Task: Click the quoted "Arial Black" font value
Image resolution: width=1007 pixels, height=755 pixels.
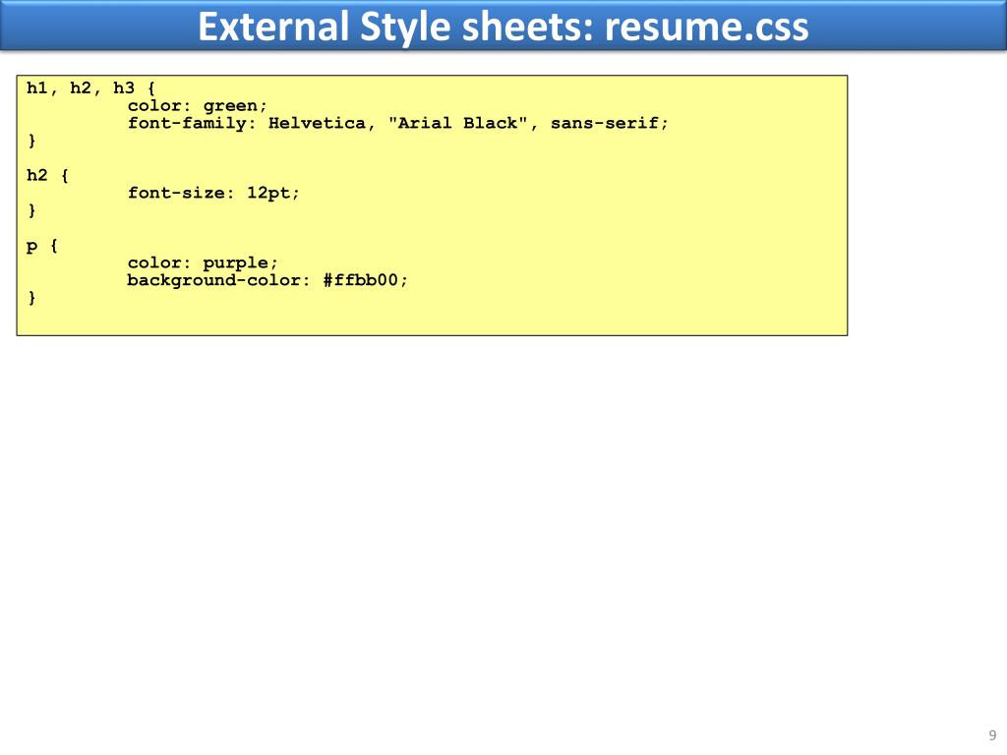Action: click(458, 123)
